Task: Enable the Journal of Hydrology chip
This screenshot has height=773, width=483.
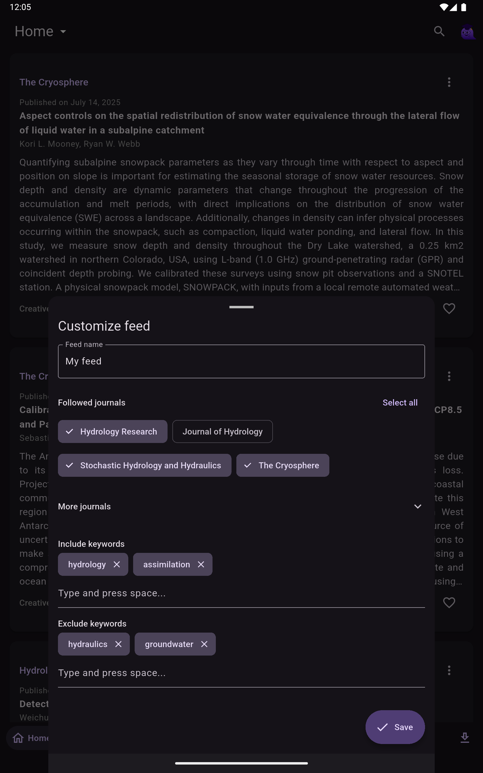Action: coord(222,431)
